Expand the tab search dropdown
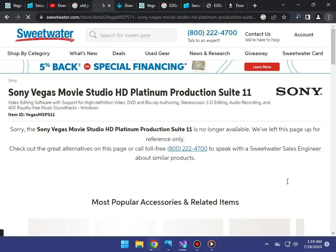 coord(283,5)
